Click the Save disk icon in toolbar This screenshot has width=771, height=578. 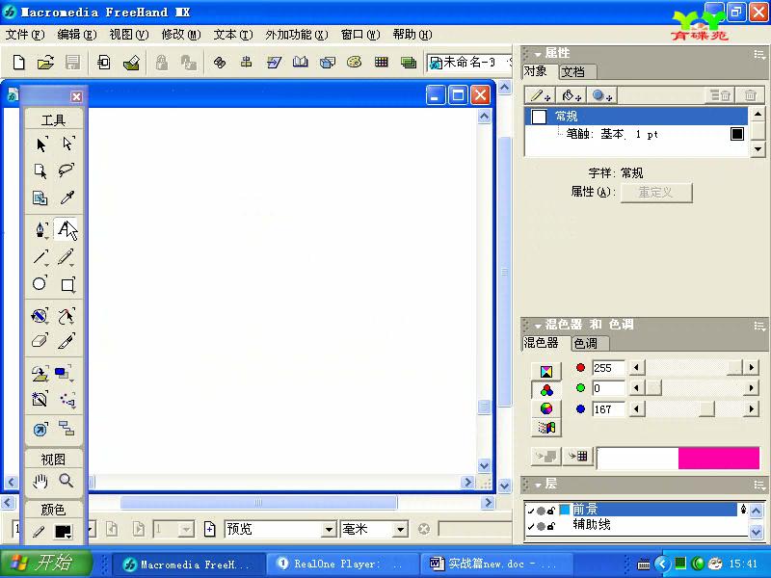(73, 63)
